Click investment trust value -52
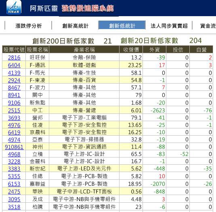Screen dimensions: 216x212 pos(185,154)
